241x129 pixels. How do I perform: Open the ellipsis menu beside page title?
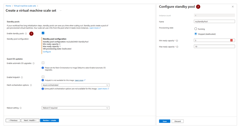click(60, 11)
